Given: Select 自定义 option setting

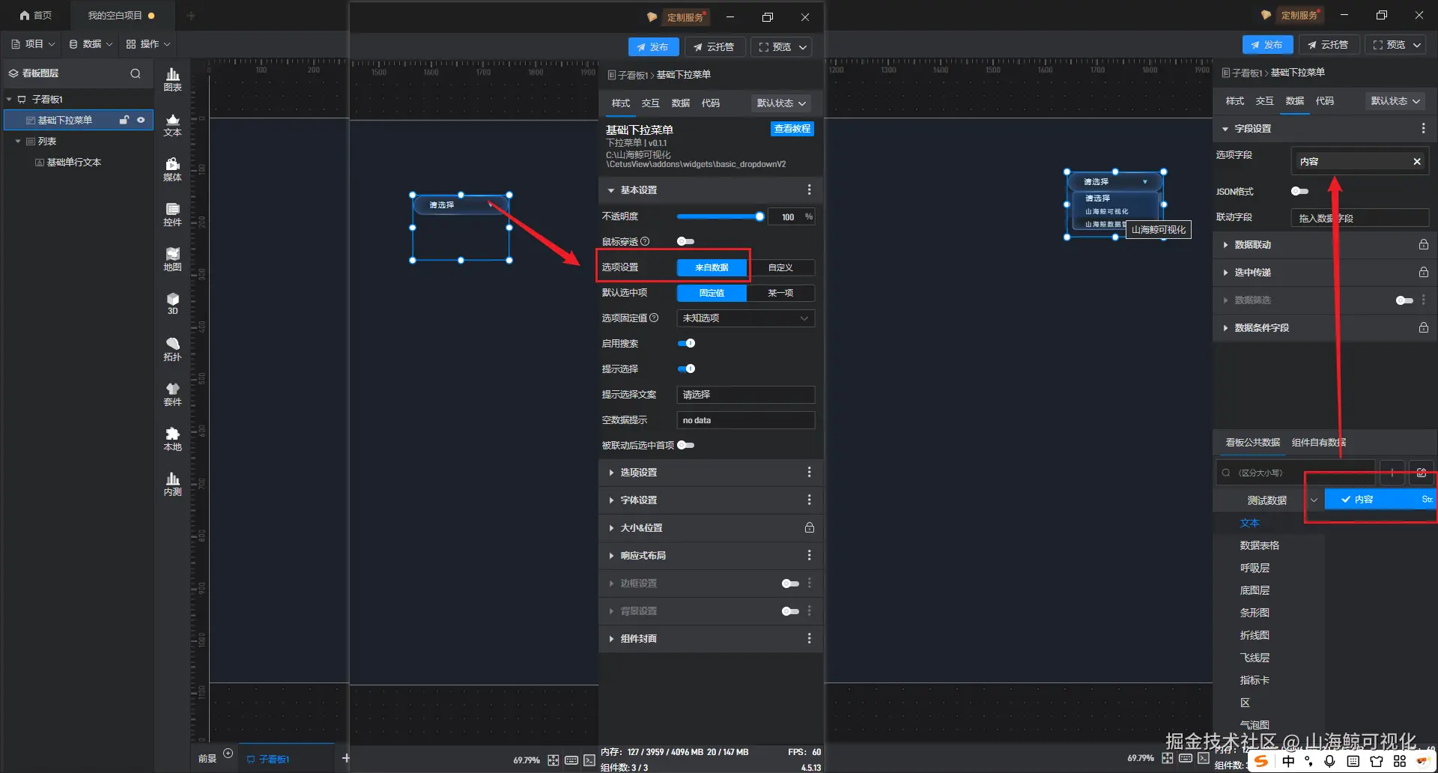Looking at the screenshot, I should click(780, 267).
